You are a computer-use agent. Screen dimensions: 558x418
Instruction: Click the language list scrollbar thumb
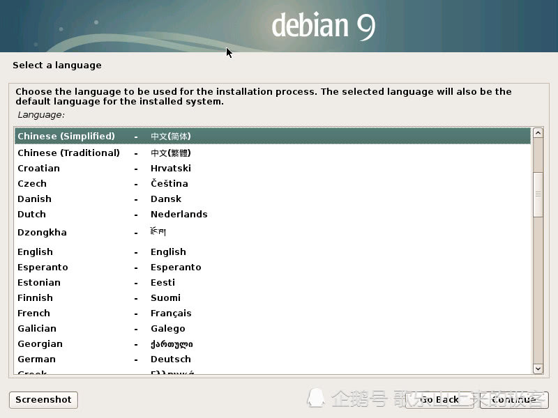coord(538,194)
